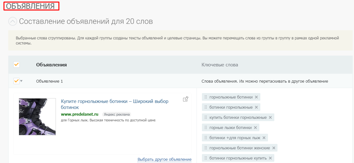The height and width of the screenshot is (163, 354).
Task: Open the dropdown arrow next to Объявление 1 checkbox
Action: [22, 81]
